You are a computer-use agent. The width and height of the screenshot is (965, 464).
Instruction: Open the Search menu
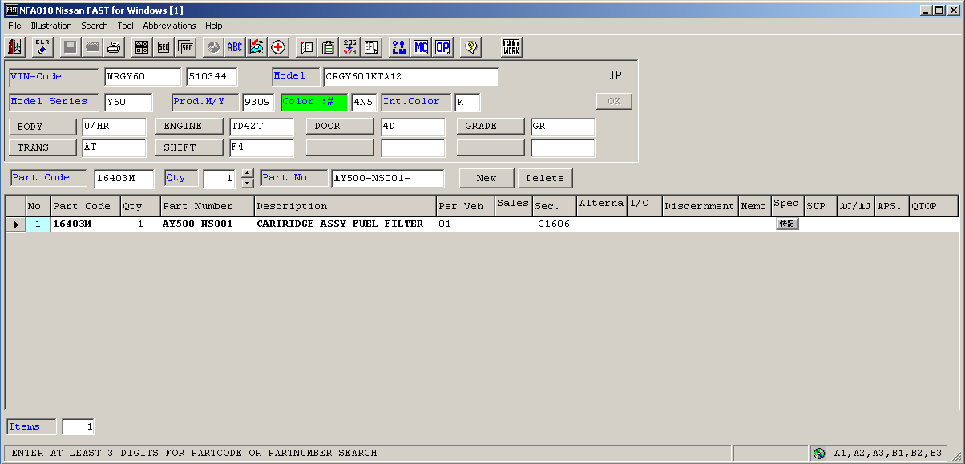pos(95,26)
